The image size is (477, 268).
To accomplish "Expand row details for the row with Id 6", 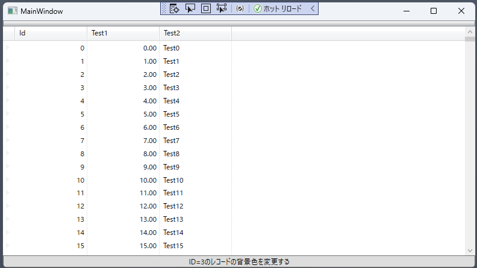I will pos(8,127).
